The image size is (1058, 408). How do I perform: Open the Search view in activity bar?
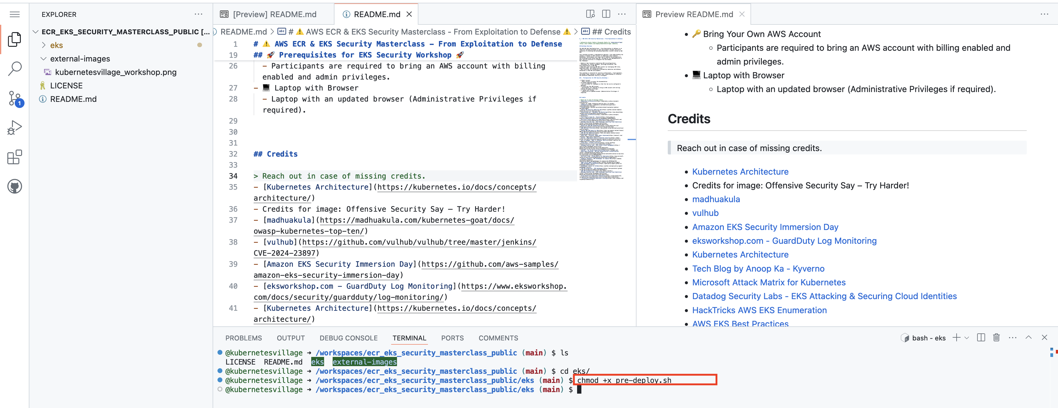[15, 69]
